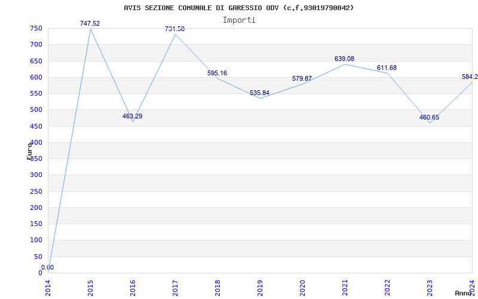
Task: Click y-axis value 300
Action: tap(36, 175)
